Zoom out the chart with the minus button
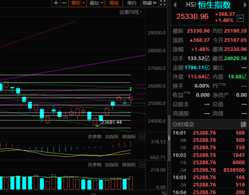The width and height of the screenshot is (249, 195). point(64,3)
